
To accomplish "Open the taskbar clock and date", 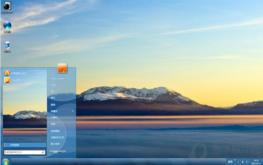I will (x=256, y=162).
